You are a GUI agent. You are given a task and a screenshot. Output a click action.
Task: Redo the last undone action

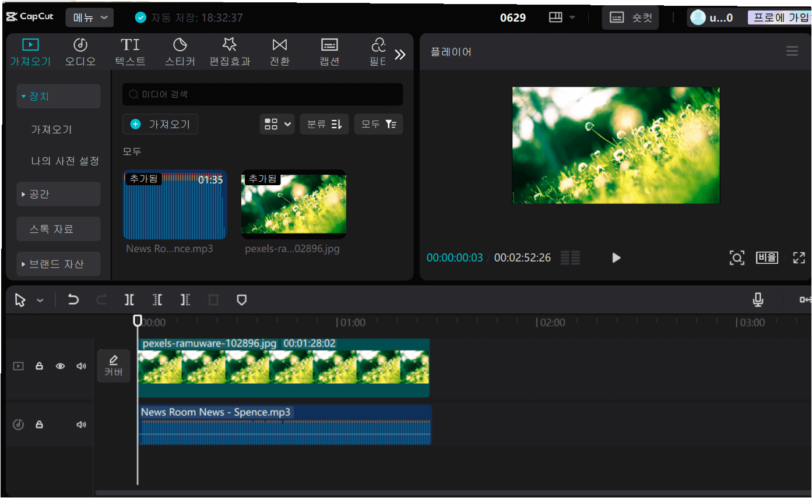101,300
